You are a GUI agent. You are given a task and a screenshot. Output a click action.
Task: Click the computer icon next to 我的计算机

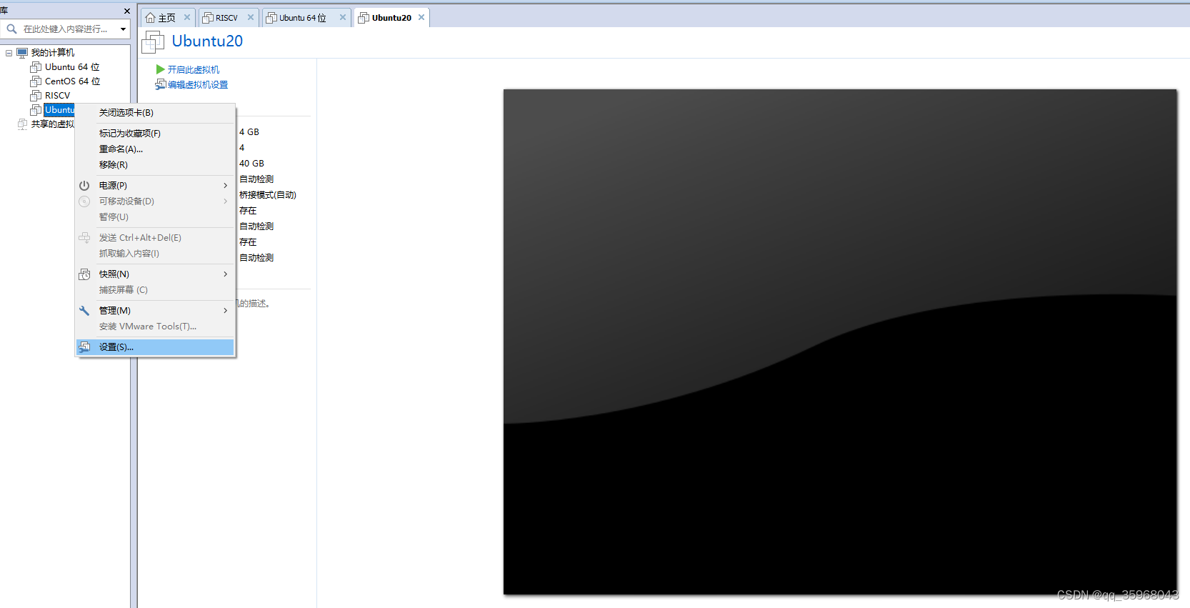click(x=22, y=53)
